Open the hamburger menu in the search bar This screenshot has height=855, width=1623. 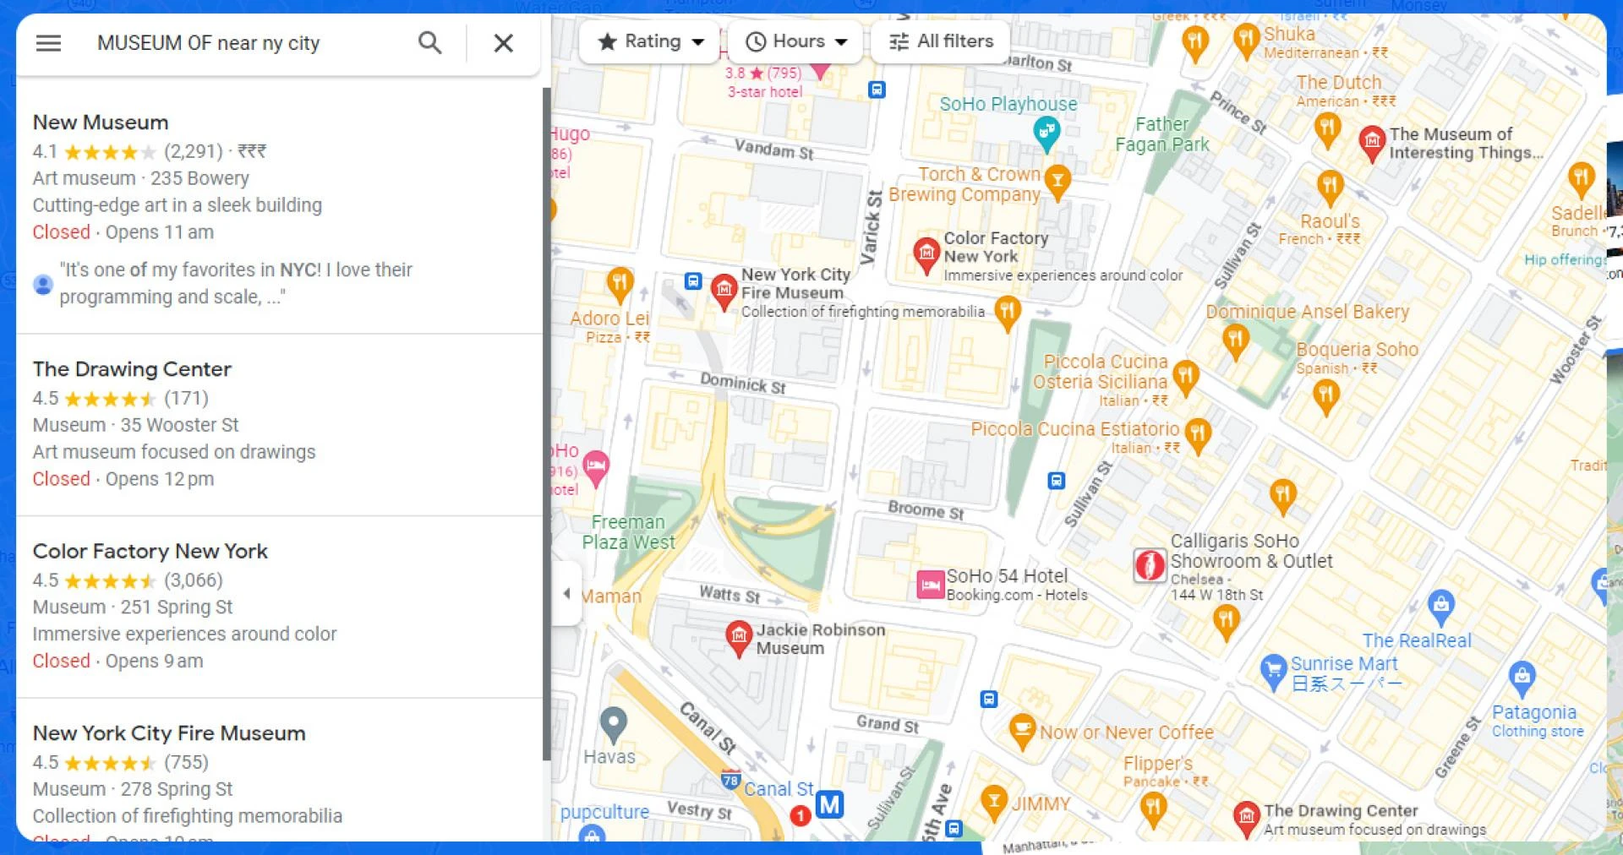[x=48, y=43]
